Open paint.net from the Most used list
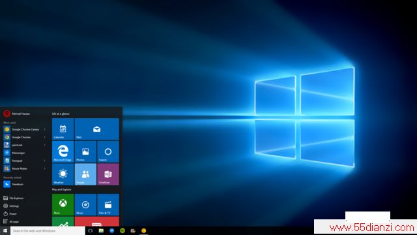Image resolution: width=417 pixels, height=235 pixels. (x=25, y=145)
